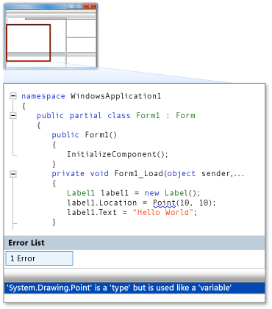Click the Label1 type name
The image size is (272, 309).
click(81, 193)
